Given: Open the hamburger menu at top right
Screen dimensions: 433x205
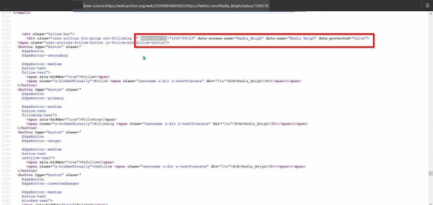Looking at the screenshot, I should tap(427, 6).
